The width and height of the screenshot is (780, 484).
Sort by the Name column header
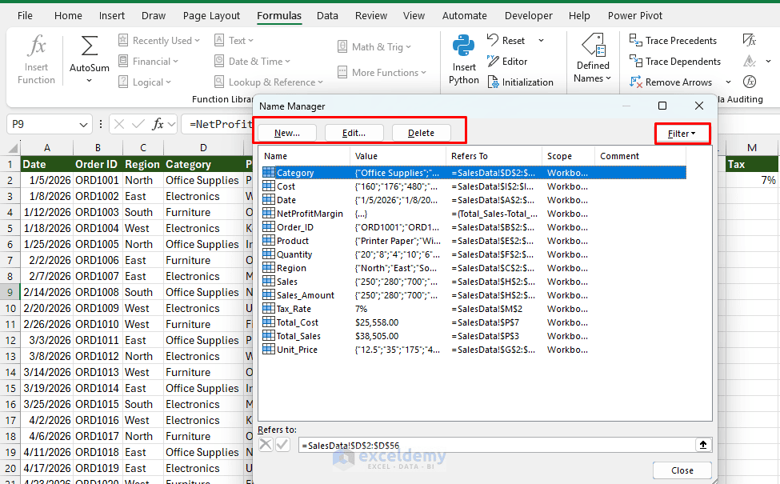coord(305,156)
